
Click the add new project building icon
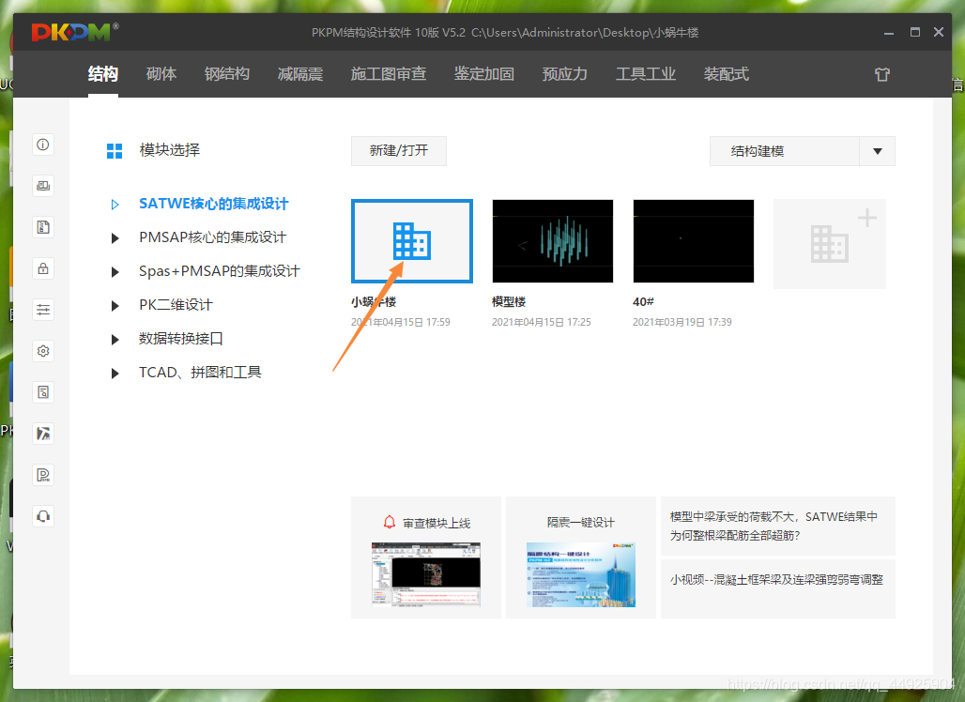pos(830,244)
